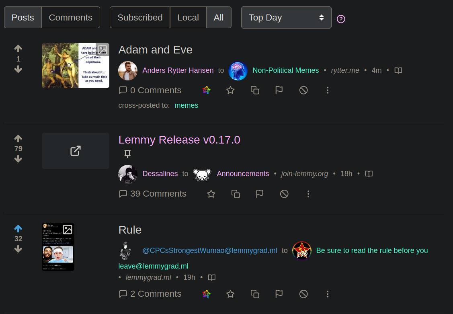
Task: Report the "Adam and Eve" post with flag icon
Action: [279, 90]
